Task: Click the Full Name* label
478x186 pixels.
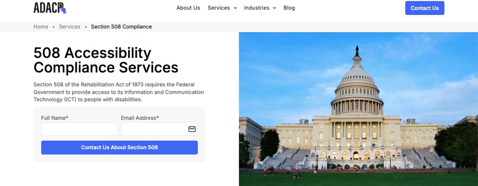Action: point(55,118)
